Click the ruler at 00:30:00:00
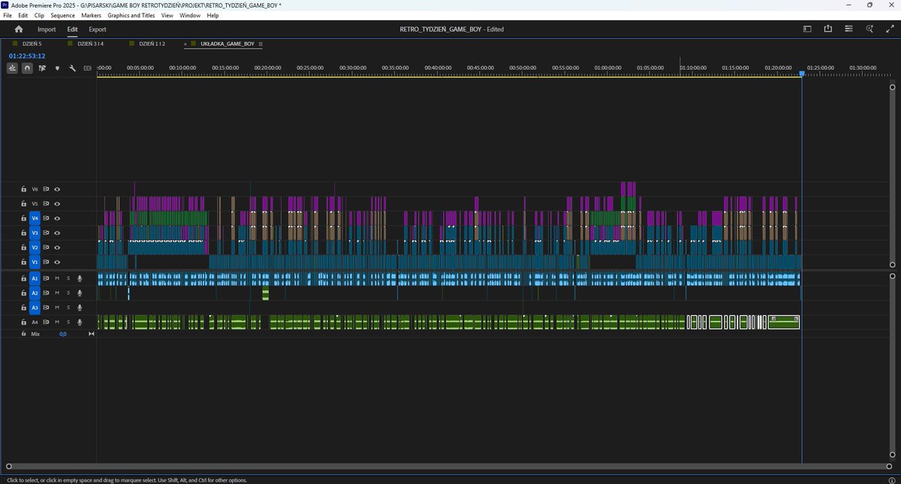Image resolution: width=901 pixels, height=484 pixels. pyautogui.click(x=354, y=68)
